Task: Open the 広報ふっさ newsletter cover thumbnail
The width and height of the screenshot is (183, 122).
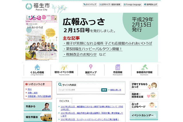Action: (41, 38)
